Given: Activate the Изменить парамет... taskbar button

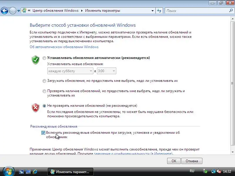Looking at the screenshot, I should pos(70,172).
